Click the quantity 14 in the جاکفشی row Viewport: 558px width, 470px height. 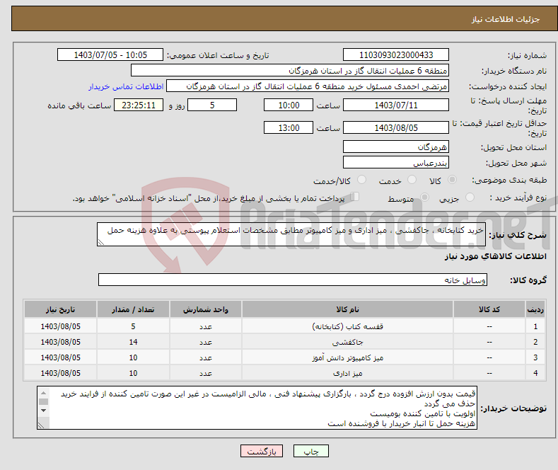coord(133,342)
